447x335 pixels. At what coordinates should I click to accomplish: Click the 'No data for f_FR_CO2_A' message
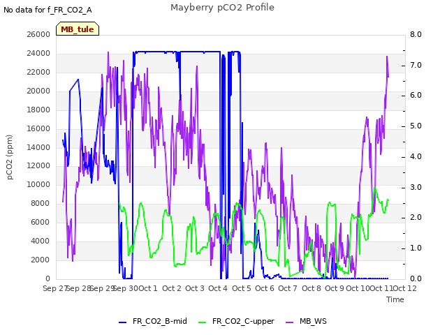tap(47, 10)
